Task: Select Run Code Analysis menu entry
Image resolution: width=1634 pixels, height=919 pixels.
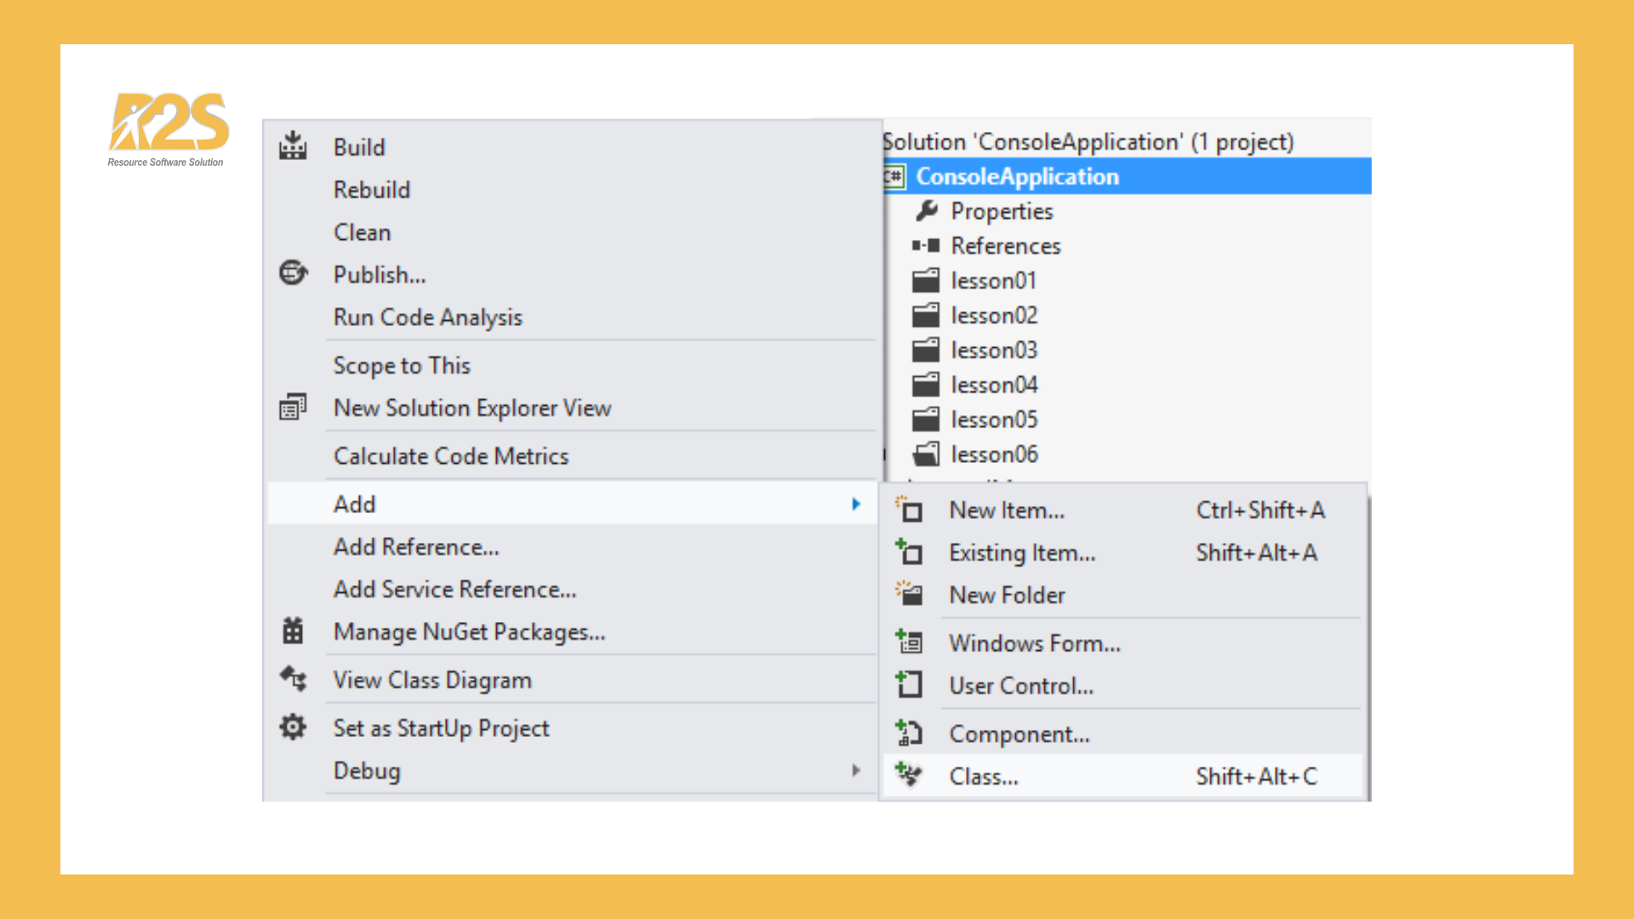Action: (x=427, y=317)
